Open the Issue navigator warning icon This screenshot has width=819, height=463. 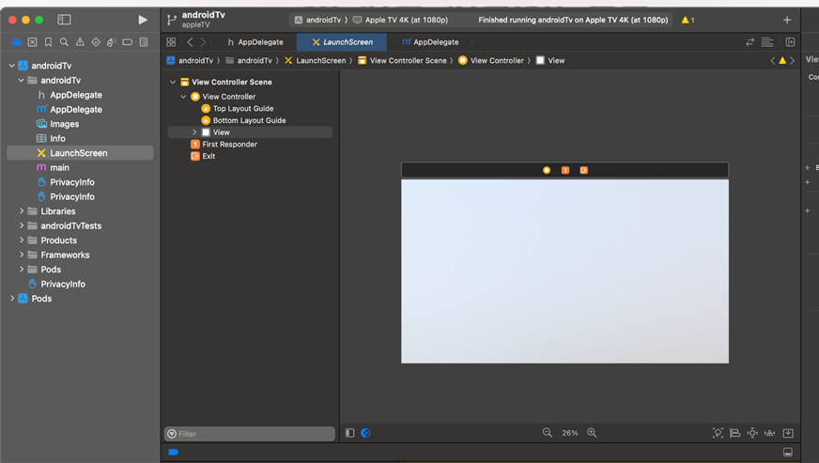pyautogui.click(x=80, y=42)
